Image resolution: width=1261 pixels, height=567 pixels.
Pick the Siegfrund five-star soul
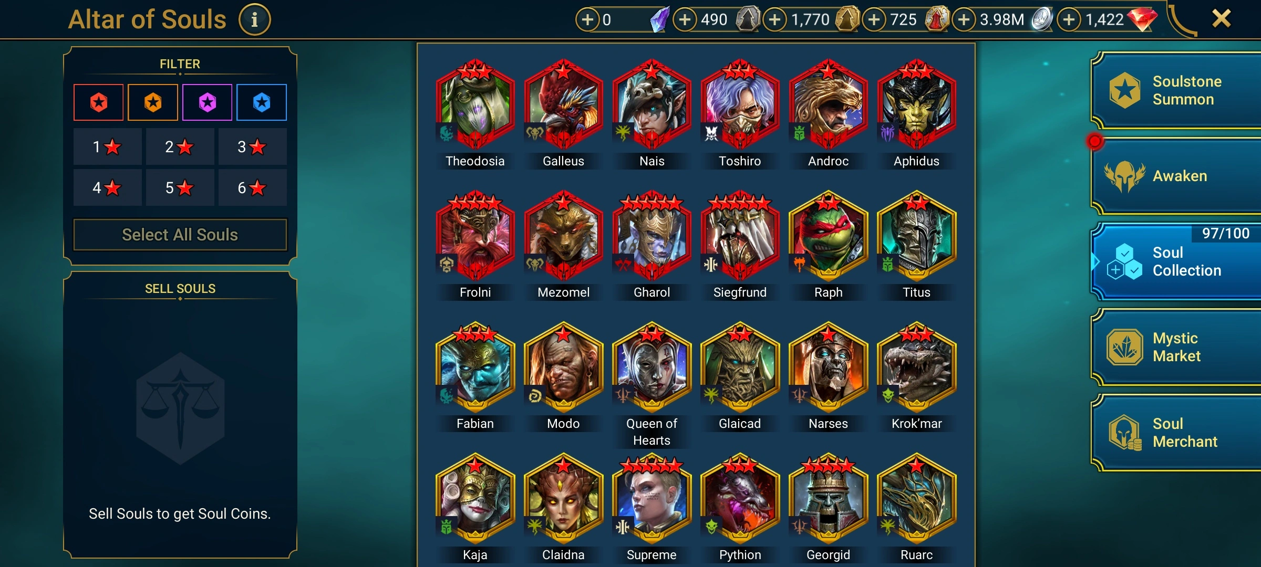(x=740, y=235)
